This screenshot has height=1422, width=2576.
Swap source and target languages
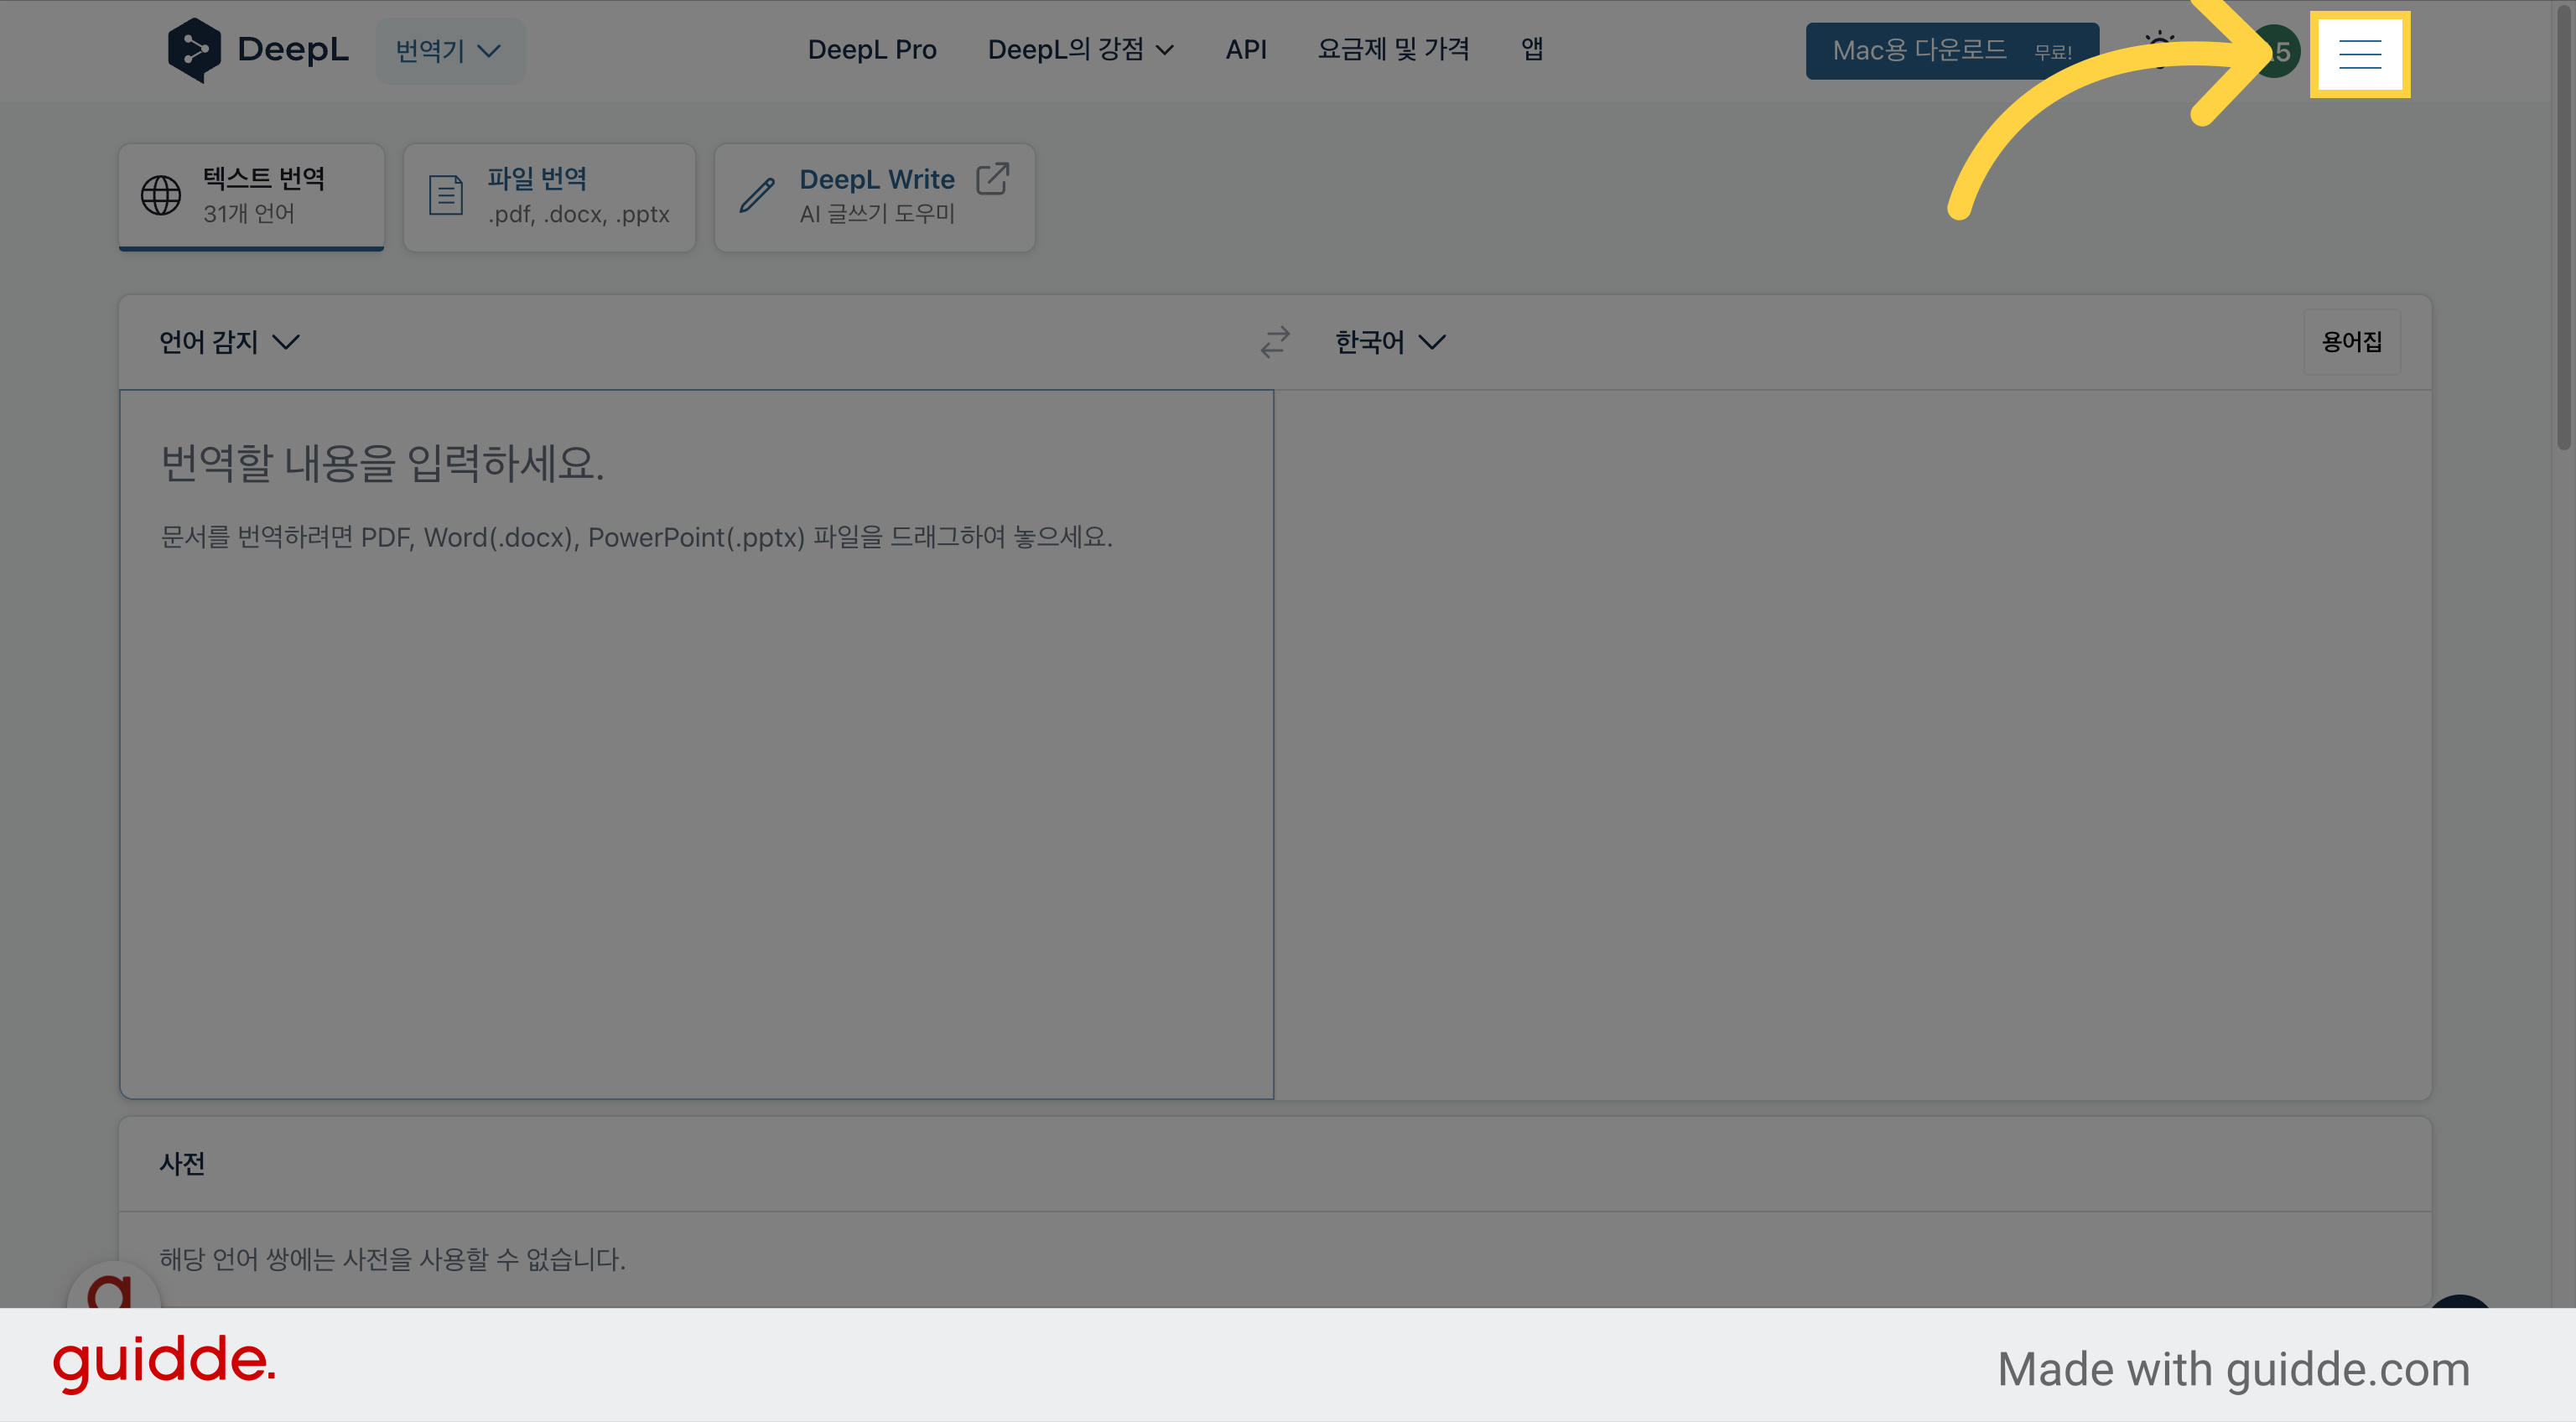tap(1274, 342)
